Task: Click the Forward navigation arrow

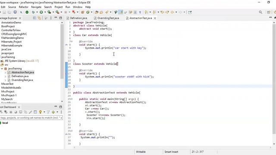Action: [180, 12]
